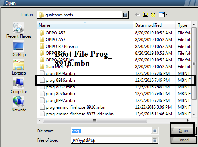Screen dimensions: 198x147
Task: Sort by Name column header
Action: pos(85,25)
